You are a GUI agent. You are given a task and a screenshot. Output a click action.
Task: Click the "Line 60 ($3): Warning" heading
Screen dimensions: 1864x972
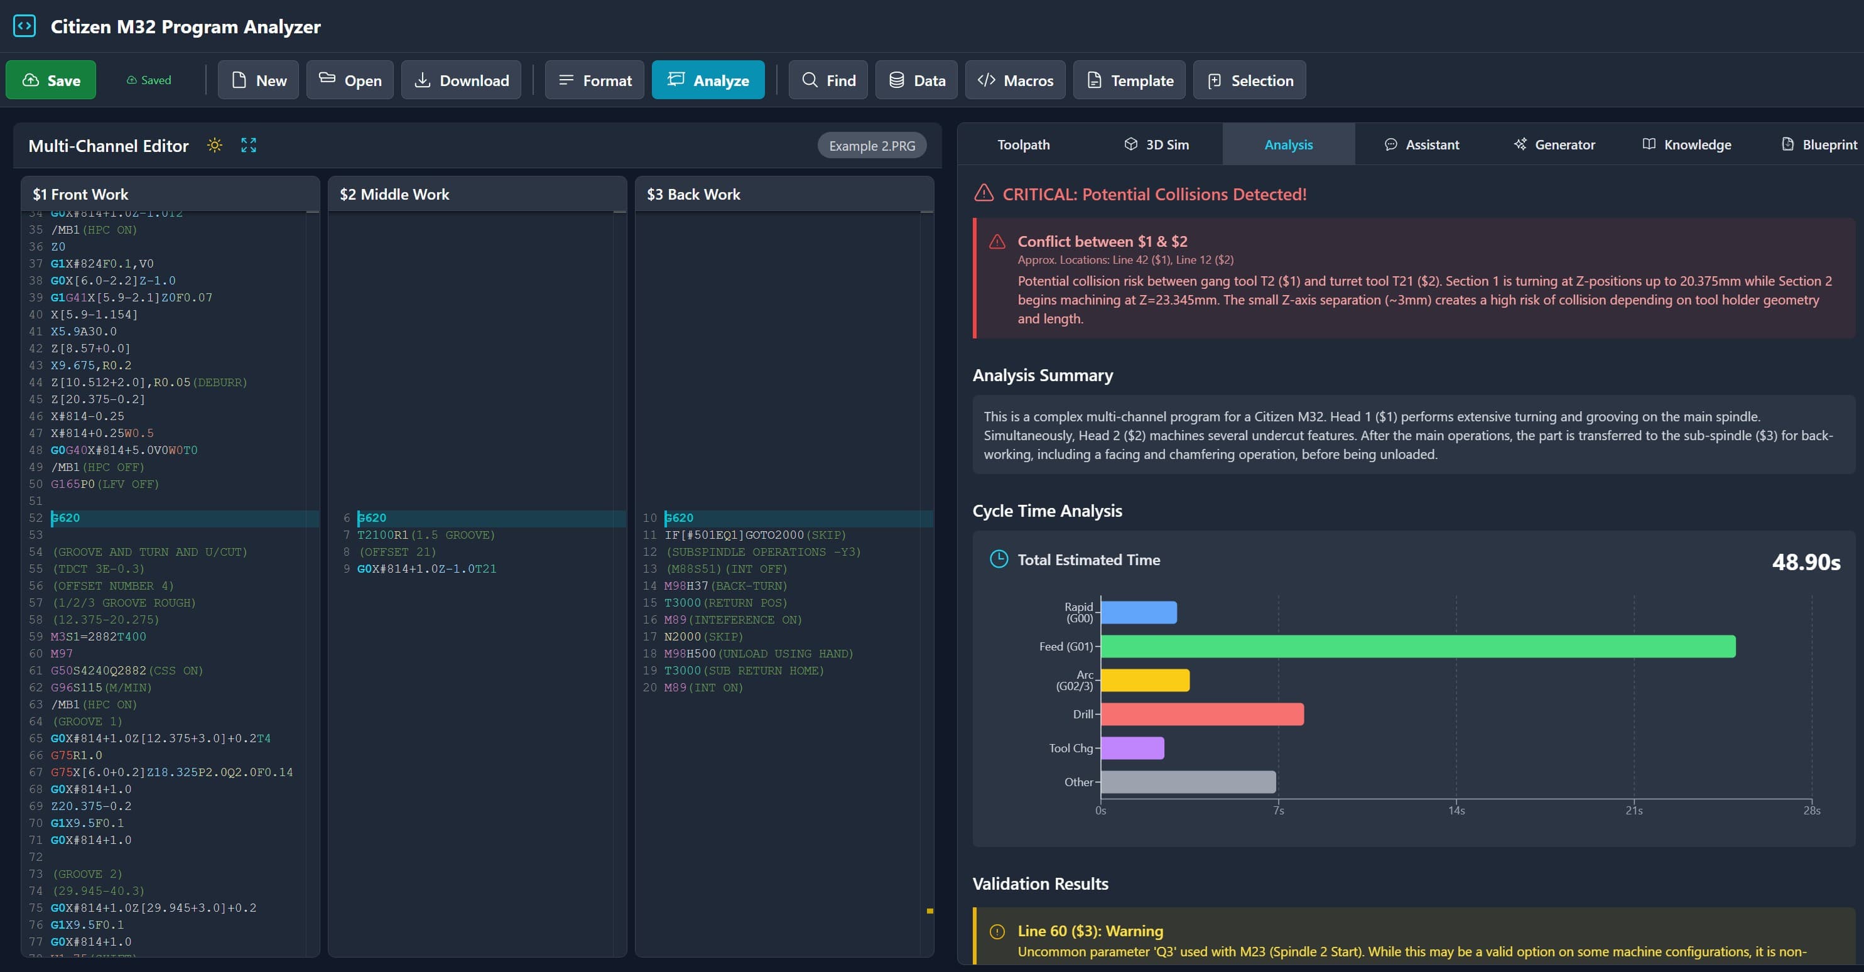[x=1090, y=932]
